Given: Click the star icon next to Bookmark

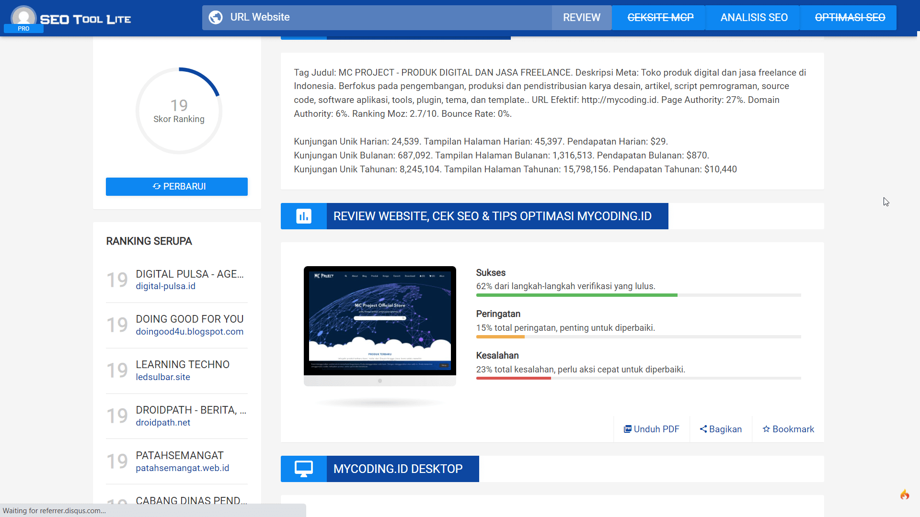Looking at the screenshot, I should [x=767, y=429].
